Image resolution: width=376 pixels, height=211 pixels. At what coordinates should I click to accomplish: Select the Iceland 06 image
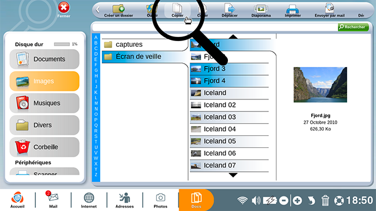tap(229, 153)
